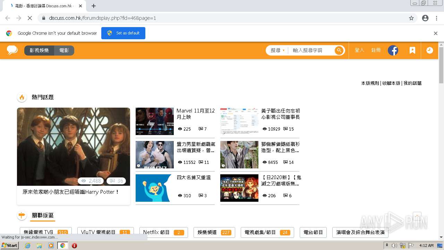Click the site lock icon in address bar
This screenshot has width=444, height=250.
[x=44, y=18]
